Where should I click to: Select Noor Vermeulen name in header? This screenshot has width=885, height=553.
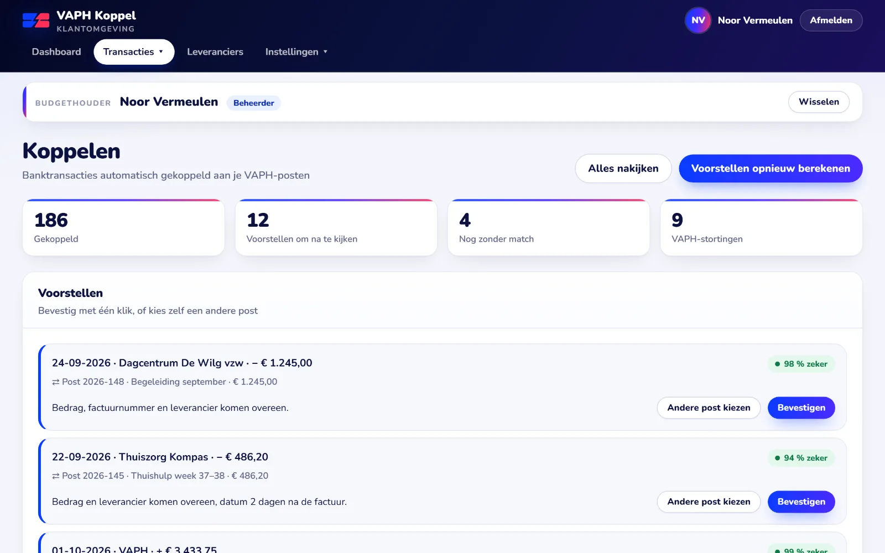click(x=755, y=20)
